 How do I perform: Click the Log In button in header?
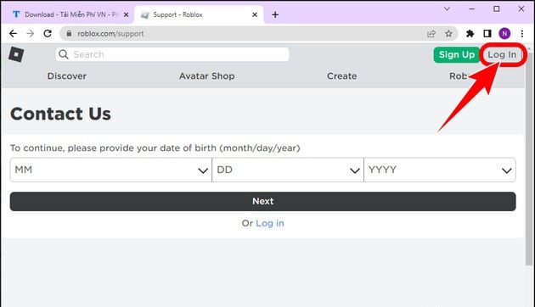pos(502,54)
